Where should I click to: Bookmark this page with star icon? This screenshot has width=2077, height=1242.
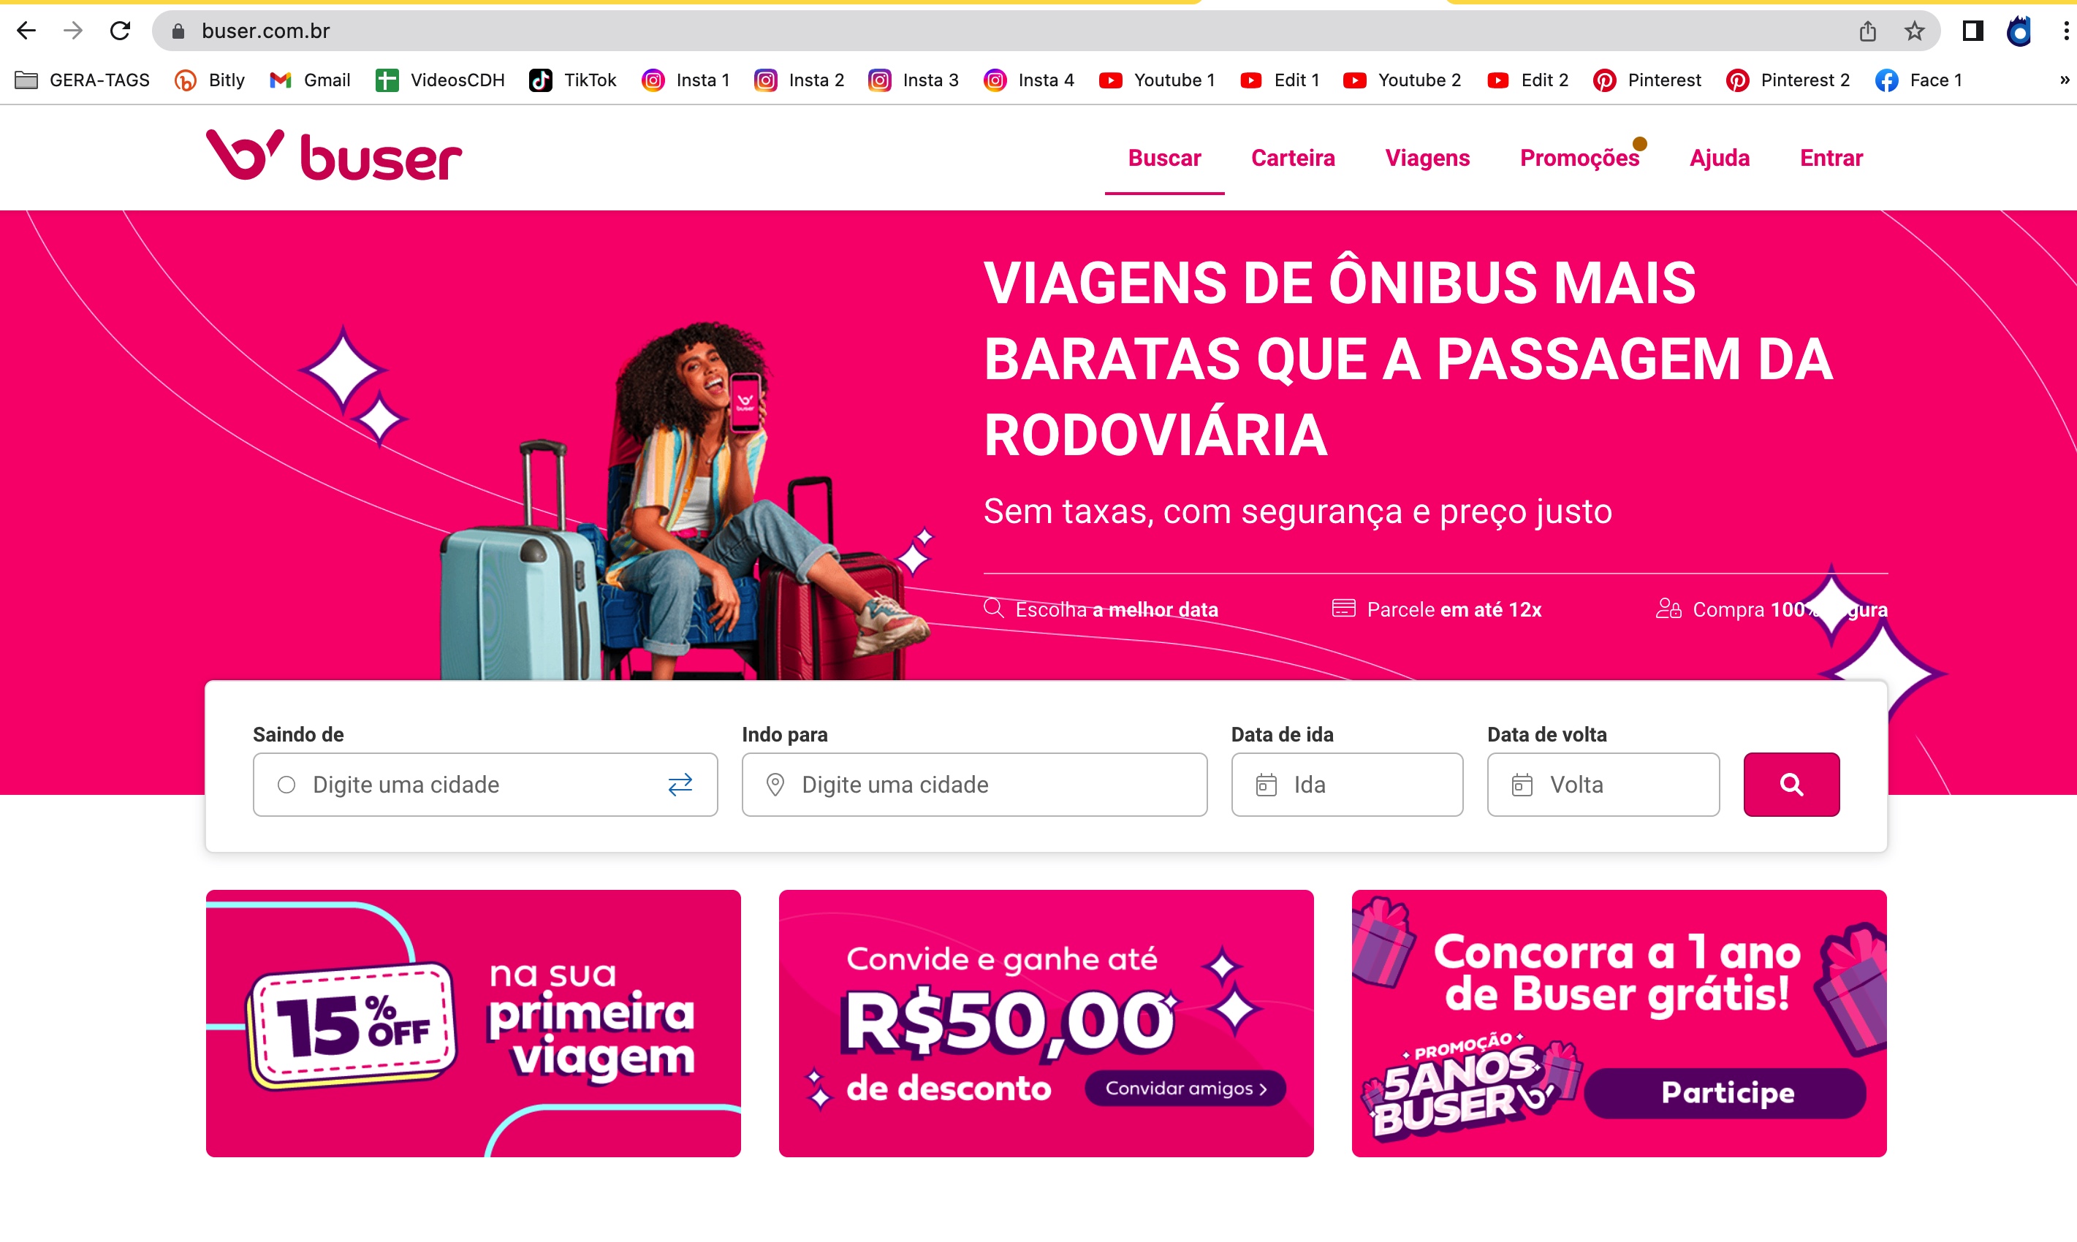point(1914,31)
